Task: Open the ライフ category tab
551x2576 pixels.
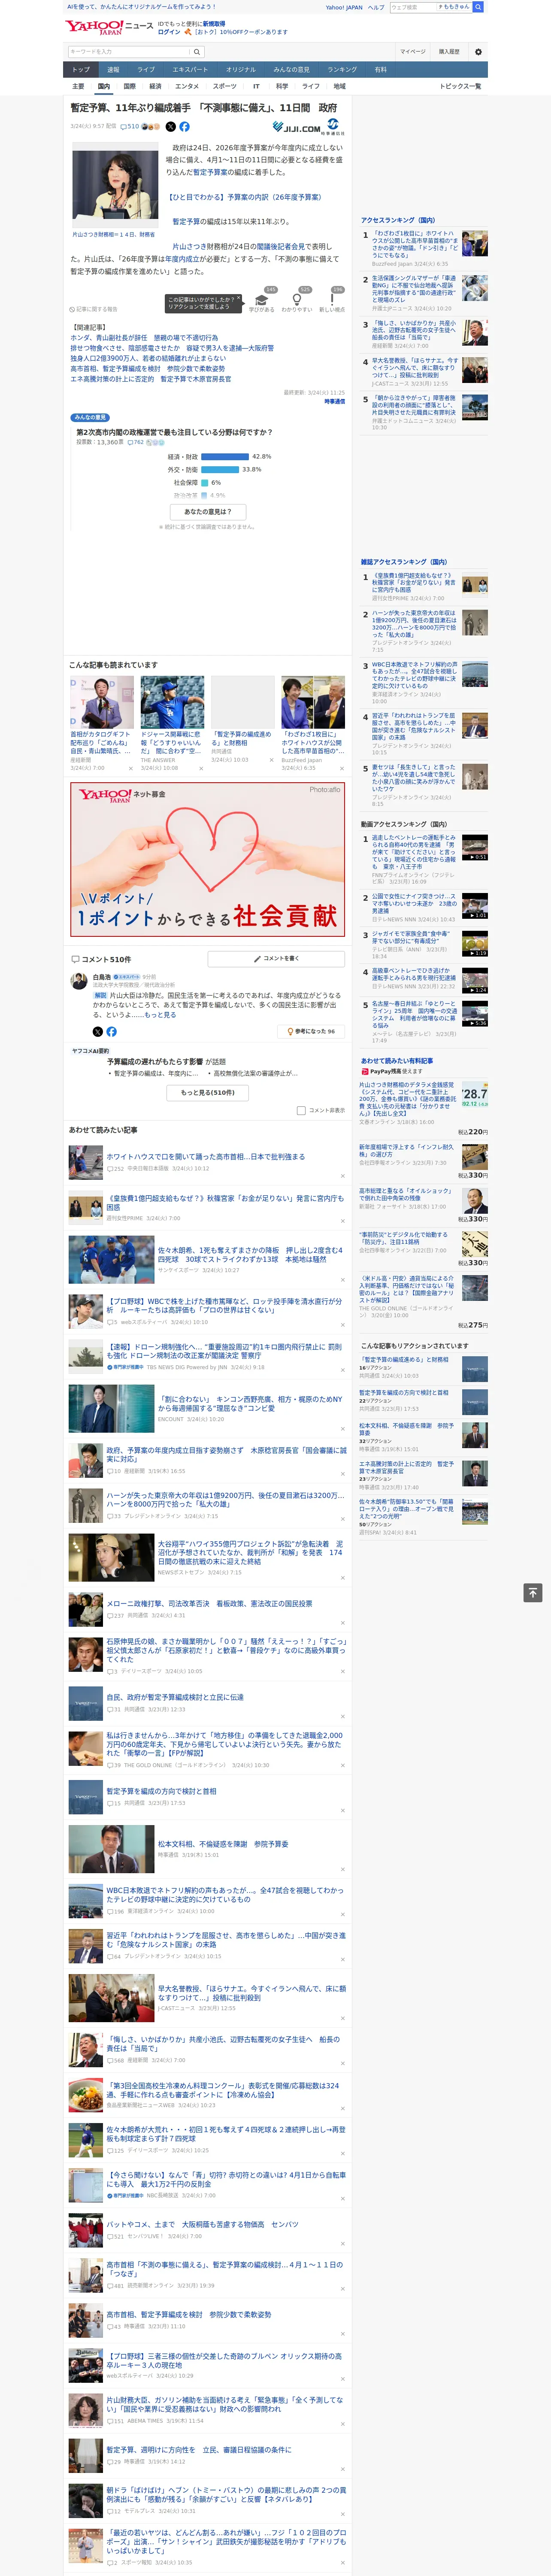Action: (311, 86)
